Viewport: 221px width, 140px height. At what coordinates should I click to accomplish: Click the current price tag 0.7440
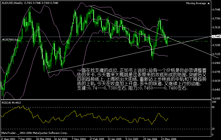[216, 36]
